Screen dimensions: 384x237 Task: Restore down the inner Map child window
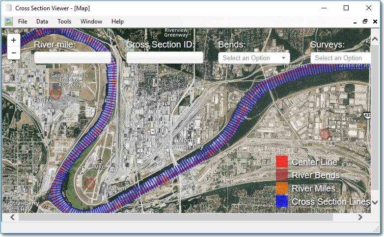[x=365, y=22]
